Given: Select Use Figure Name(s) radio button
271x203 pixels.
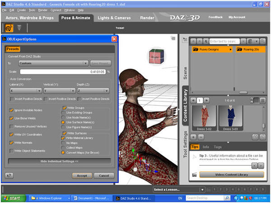Looking at the screenshot, I should [x=63, y=127].
